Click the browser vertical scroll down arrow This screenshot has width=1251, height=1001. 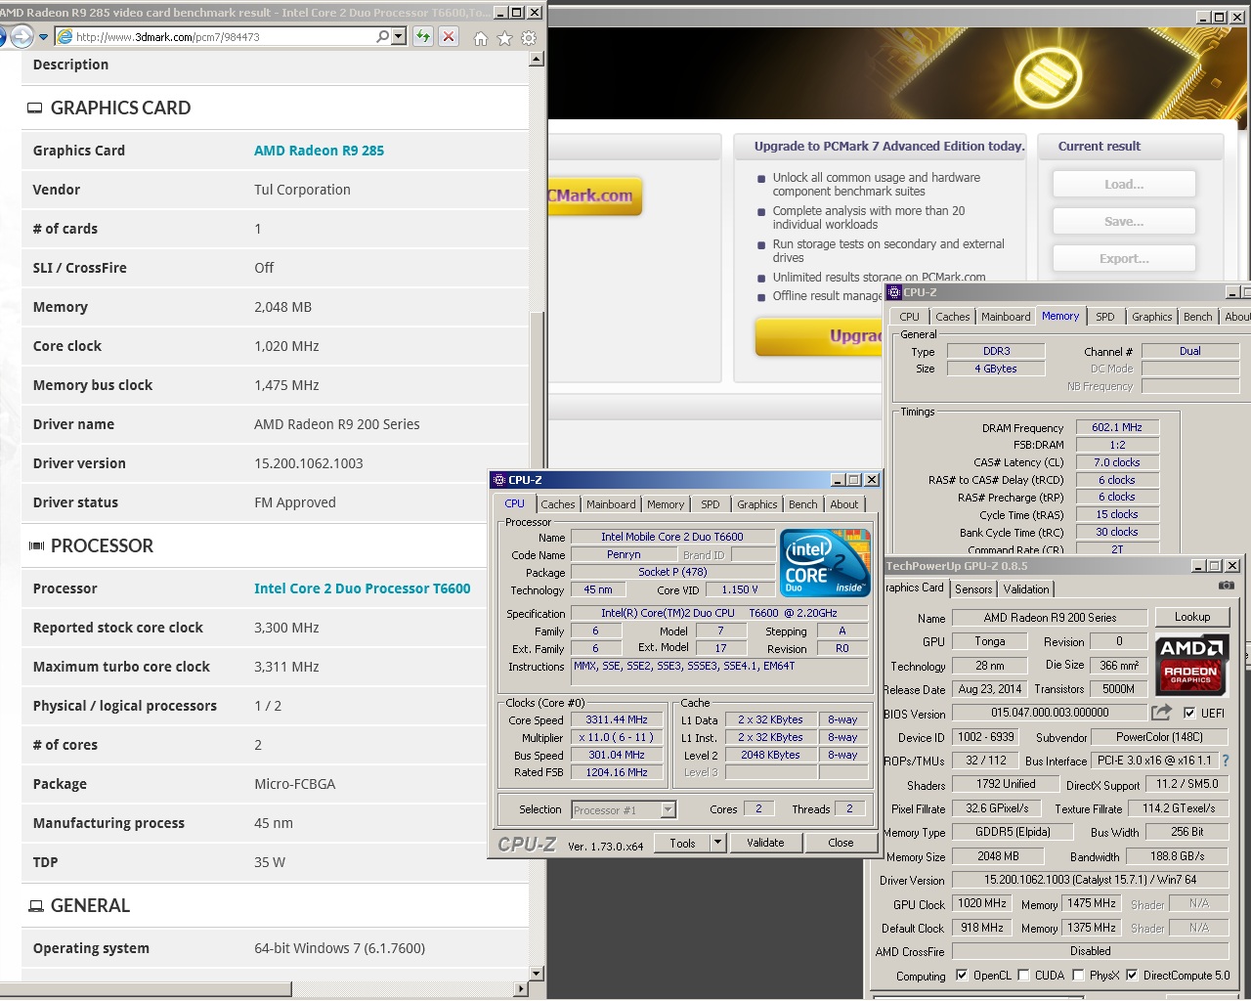536,974
